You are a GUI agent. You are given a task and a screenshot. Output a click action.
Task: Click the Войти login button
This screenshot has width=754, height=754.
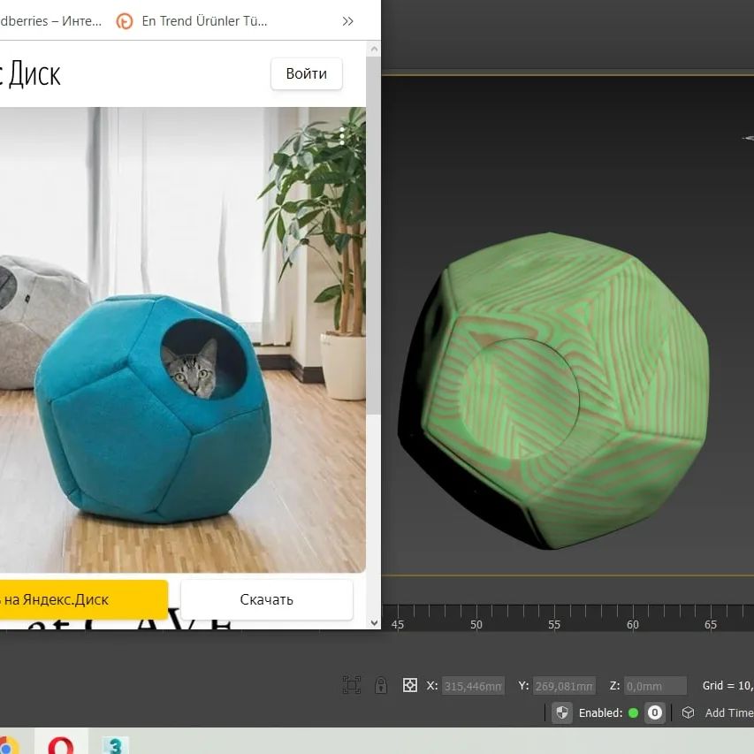(307, 73)
